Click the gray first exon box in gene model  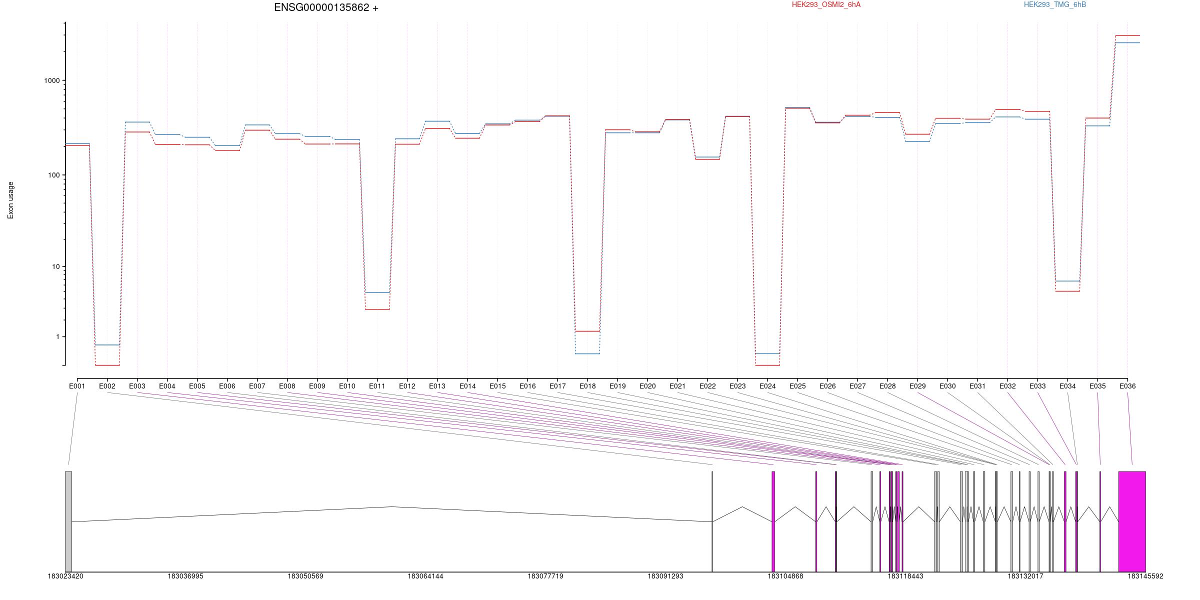(68, 521)
